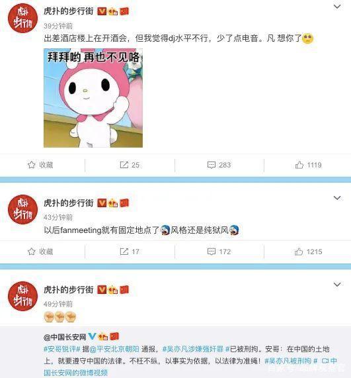Open 虎扑的步行街 username on second post

(68, 203)
